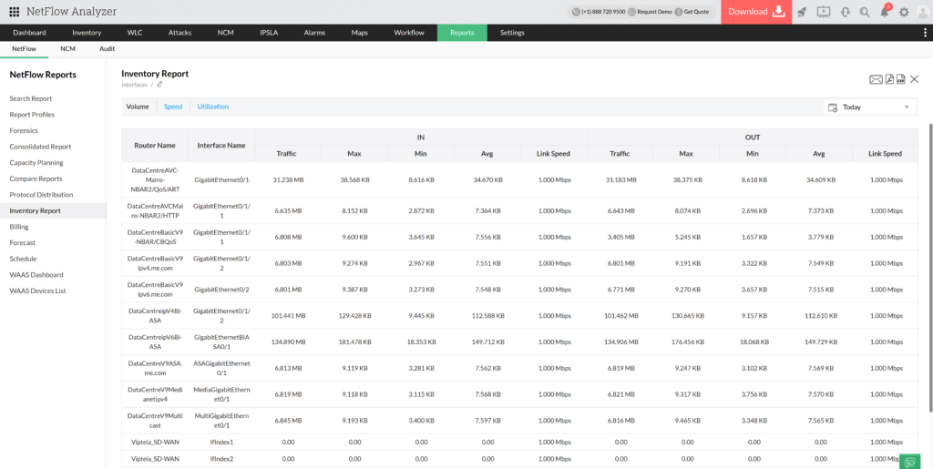Screen dimensions: 933x469
Task: Email the report via envelope icon
Action: pos(876,79)
